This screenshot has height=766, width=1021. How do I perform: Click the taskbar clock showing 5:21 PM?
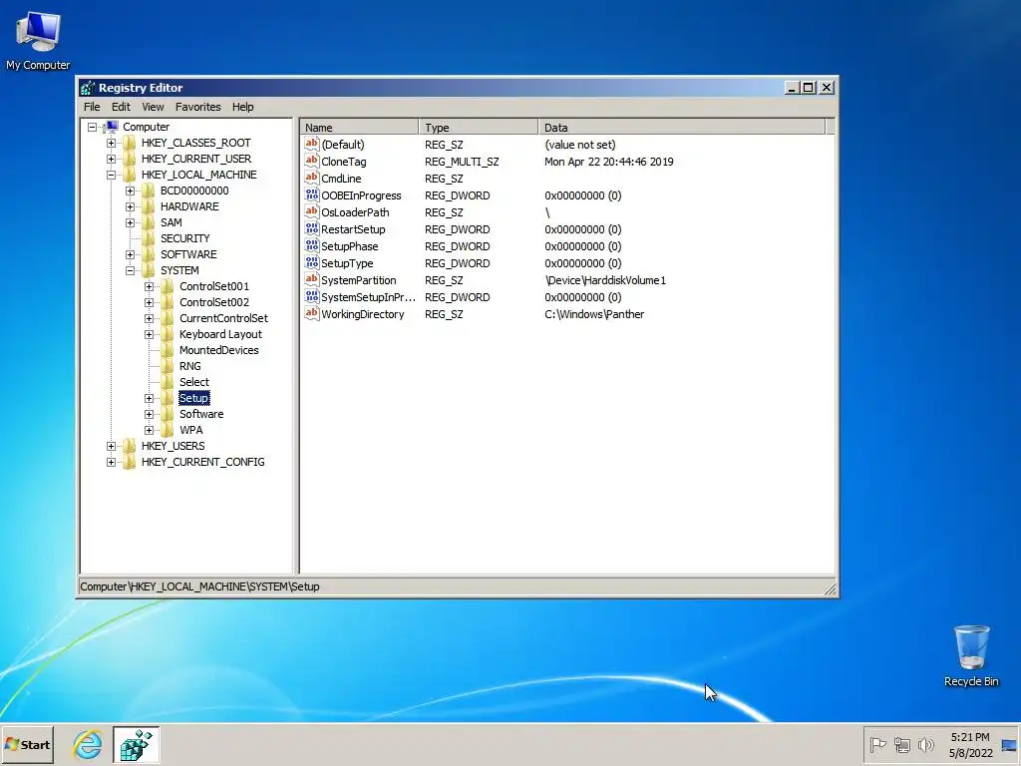(x=970, y=745)
